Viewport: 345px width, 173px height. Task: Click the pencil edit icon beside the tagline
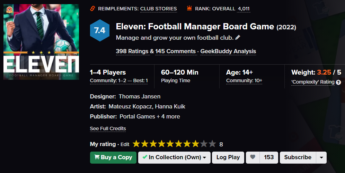click(237, 38)
